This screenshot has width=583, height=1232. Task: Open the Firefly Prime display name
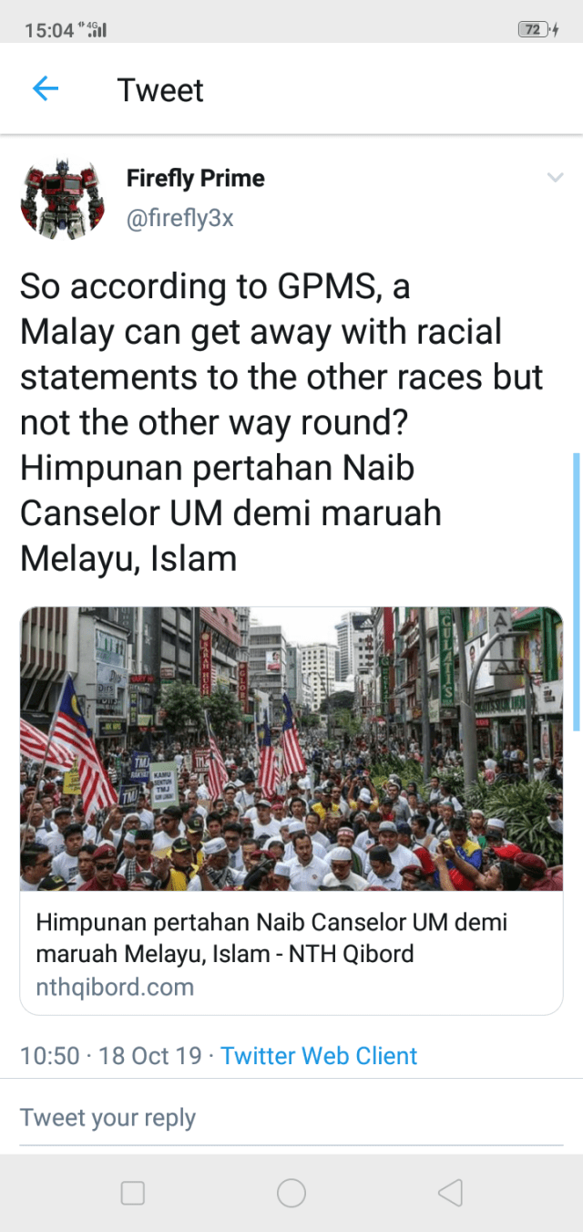(x=195, y=178)
